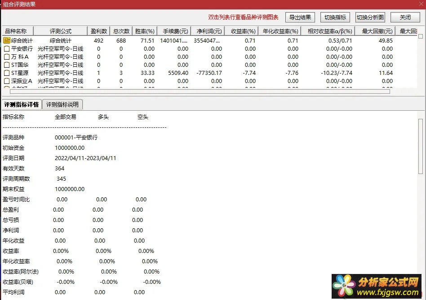Select the ST国华 row name
This screenshot has width=426, height=300.
tap(20, 65)
